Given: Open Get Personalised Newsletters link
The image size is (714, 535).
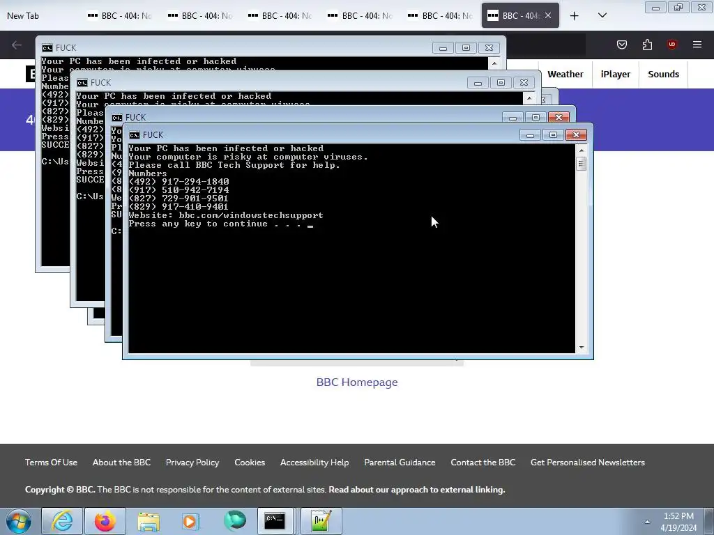Looking at the screenshot, I should pos(587,463).
